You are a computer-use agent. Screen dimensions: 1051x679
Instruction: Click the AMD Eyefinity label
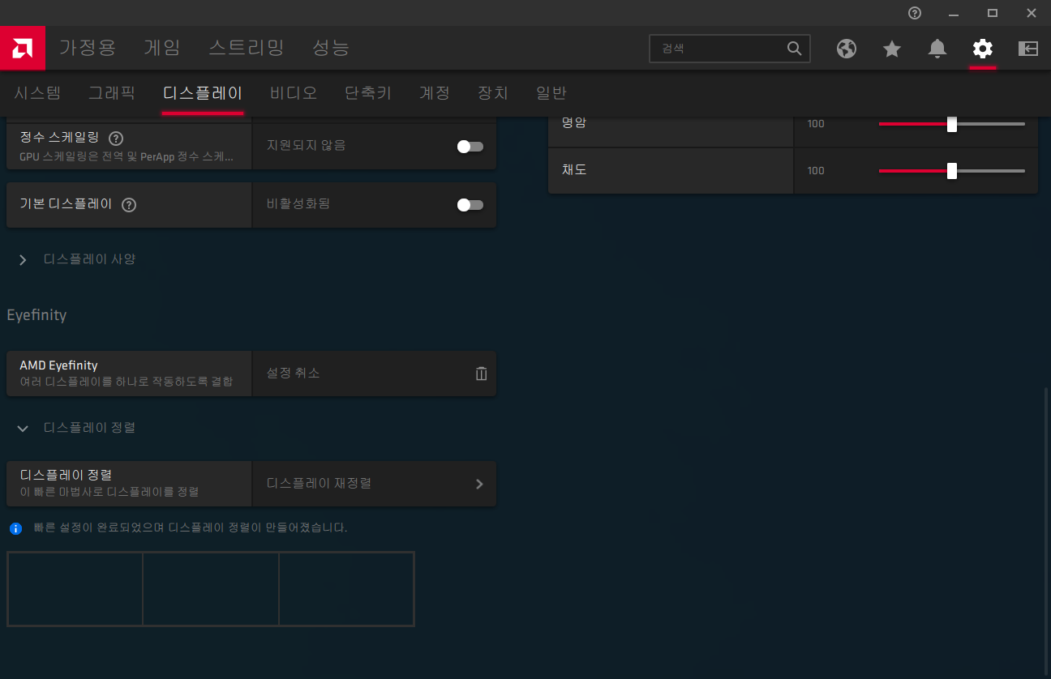[58, 365]
